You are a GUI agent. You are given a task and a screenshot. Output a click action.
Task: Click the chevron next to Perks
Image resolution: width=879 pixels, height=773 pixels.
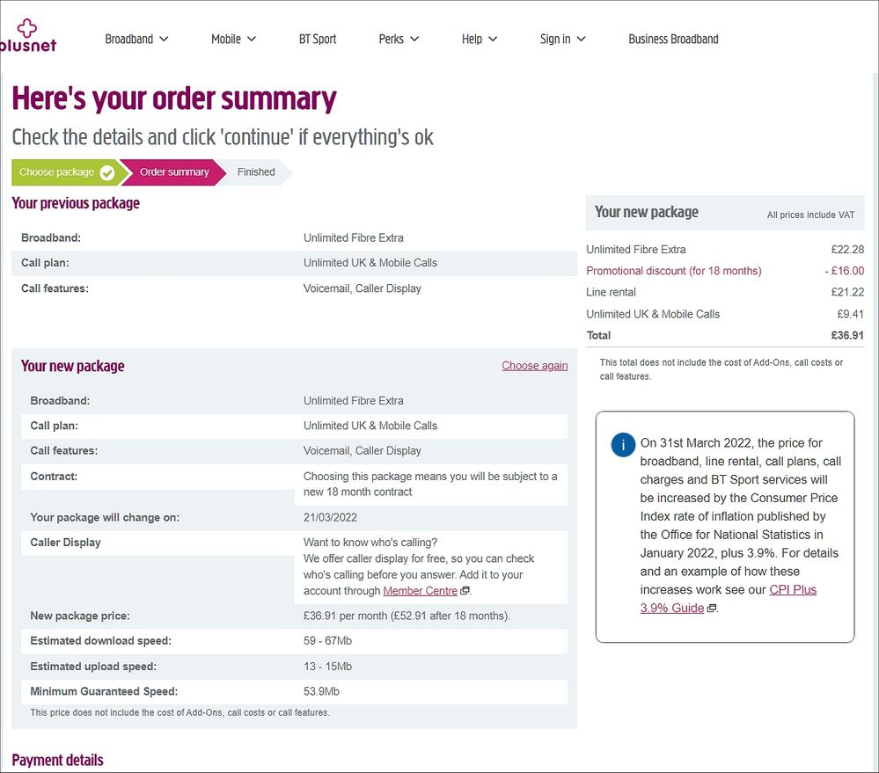(415, 39)
